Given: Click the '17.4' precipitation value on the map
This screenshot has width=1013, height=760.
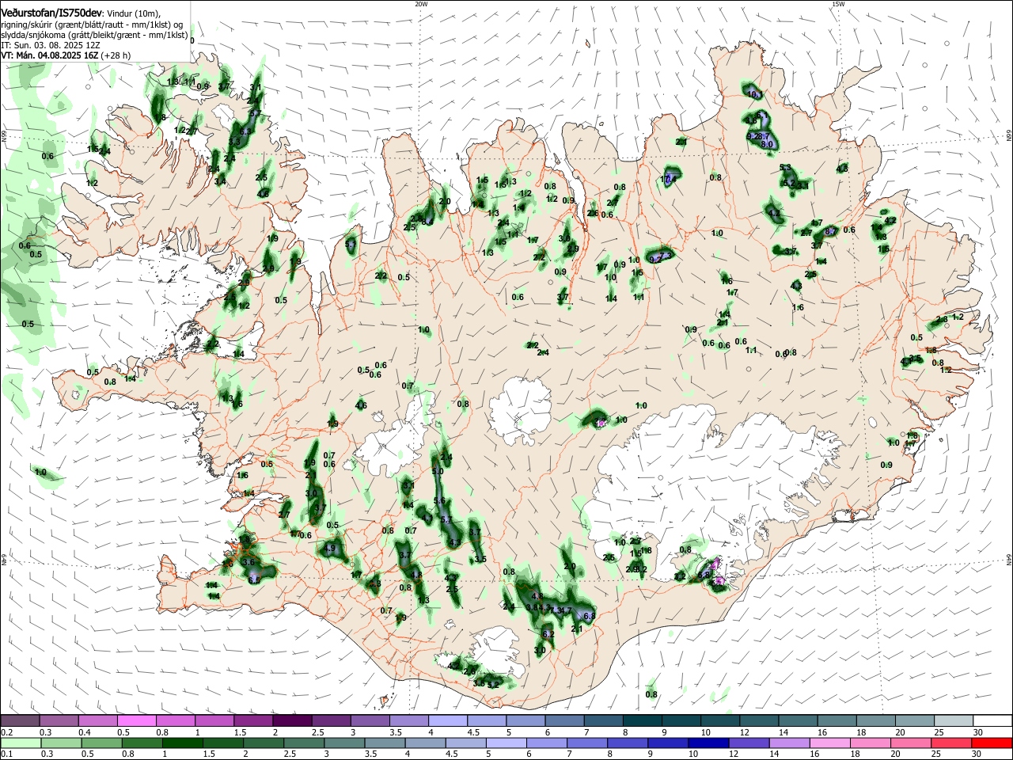Looking at the screenshot, I should pyautogui.click(x=669, y=179).
